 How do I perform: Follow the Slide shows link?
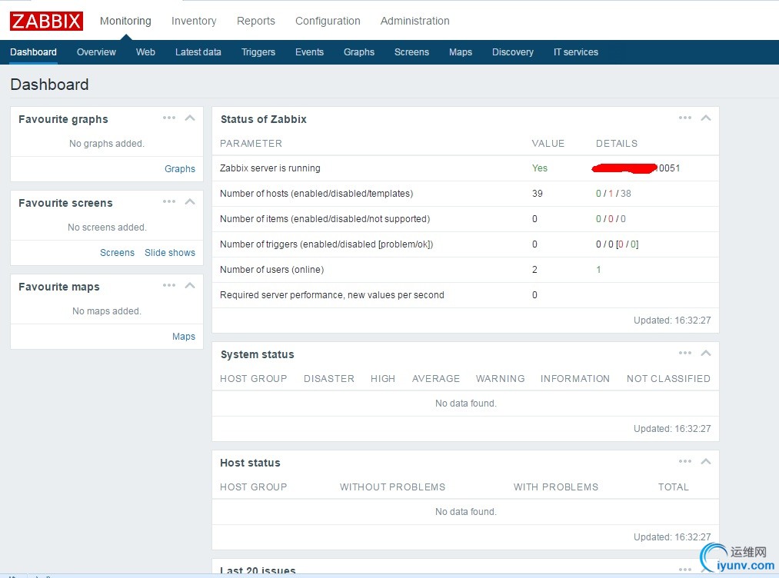[x=170, y=253]
